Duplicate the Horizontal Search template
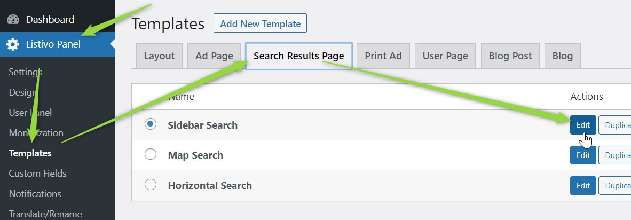 [x=615, y=185]
